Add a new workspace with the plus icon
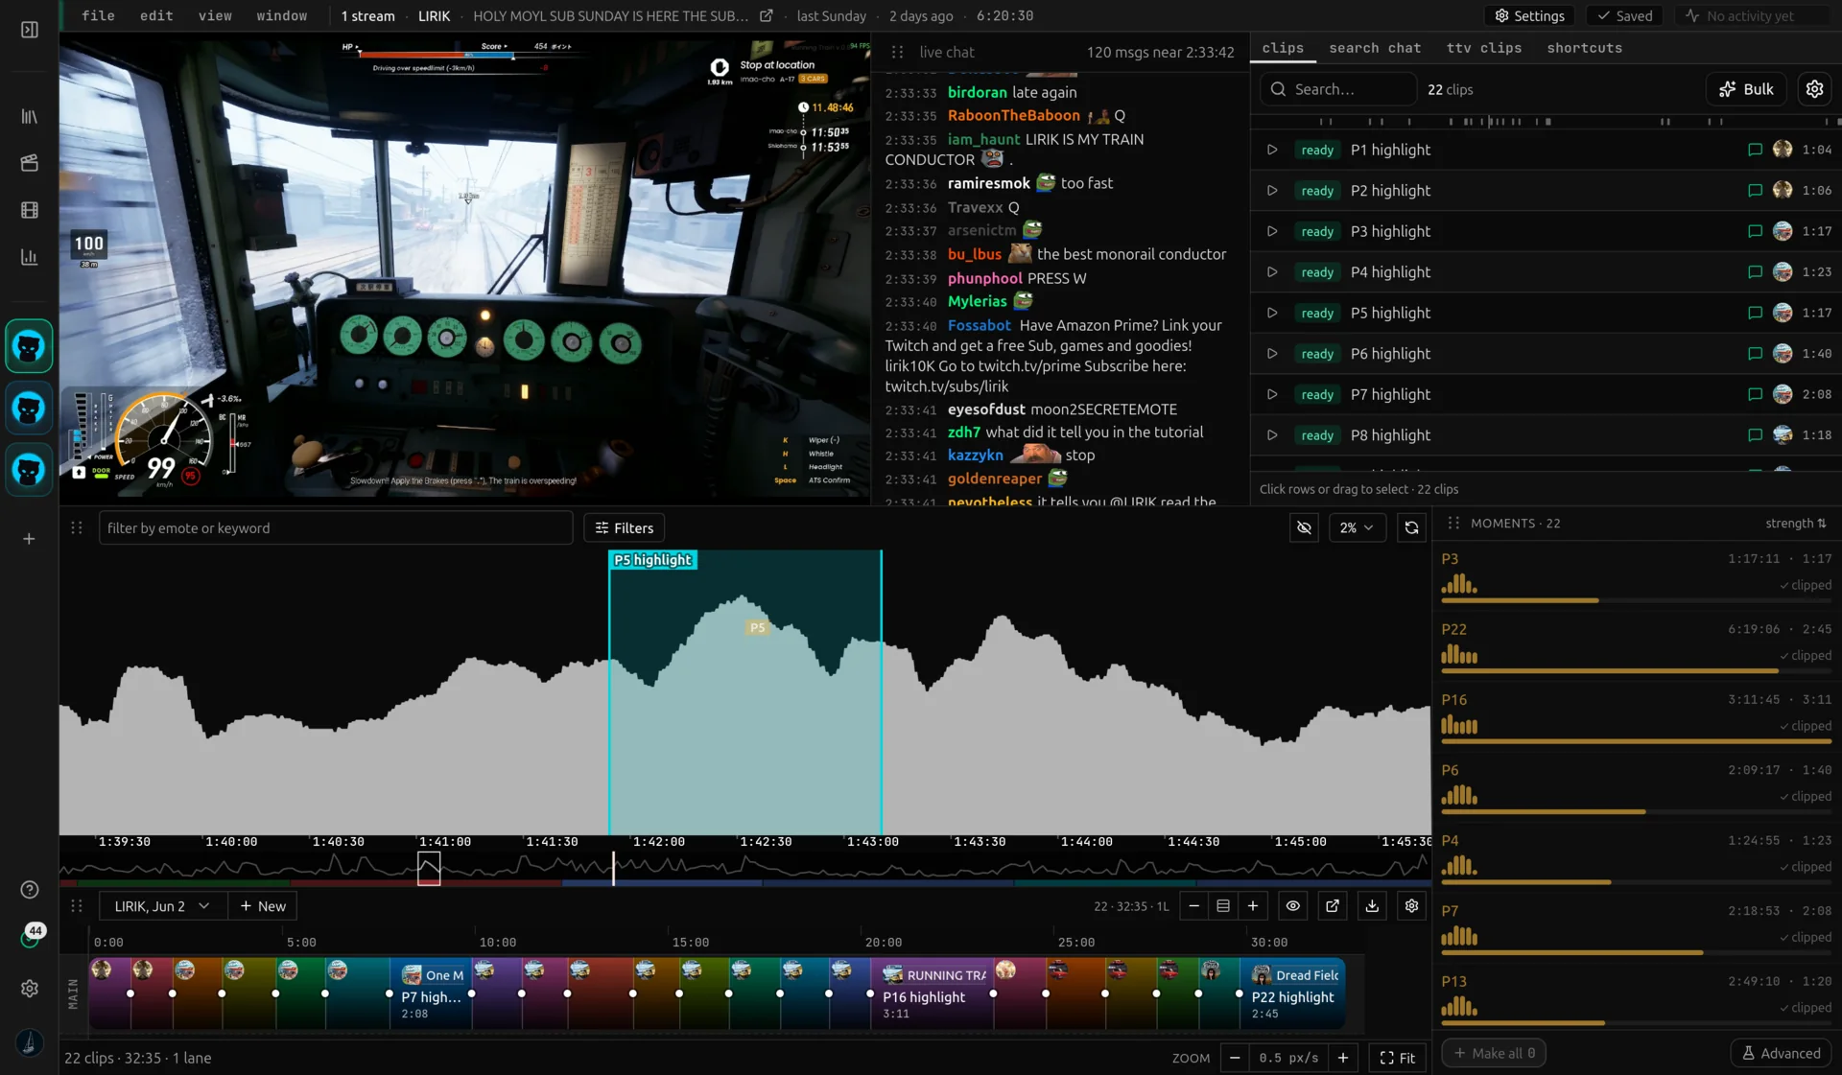 point(29,539)
